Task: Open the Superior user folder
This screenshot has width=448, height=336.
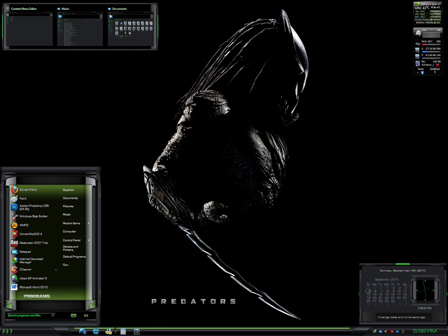Action: point(68,190)
